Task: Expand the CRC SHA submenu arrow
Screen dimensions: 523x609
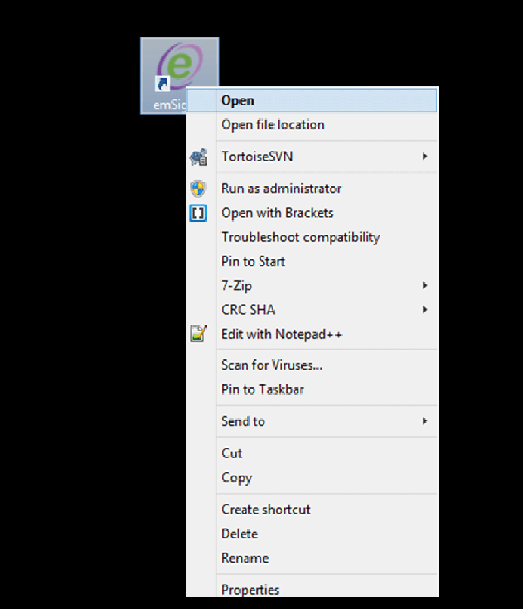Action: (x=425, y=310)
